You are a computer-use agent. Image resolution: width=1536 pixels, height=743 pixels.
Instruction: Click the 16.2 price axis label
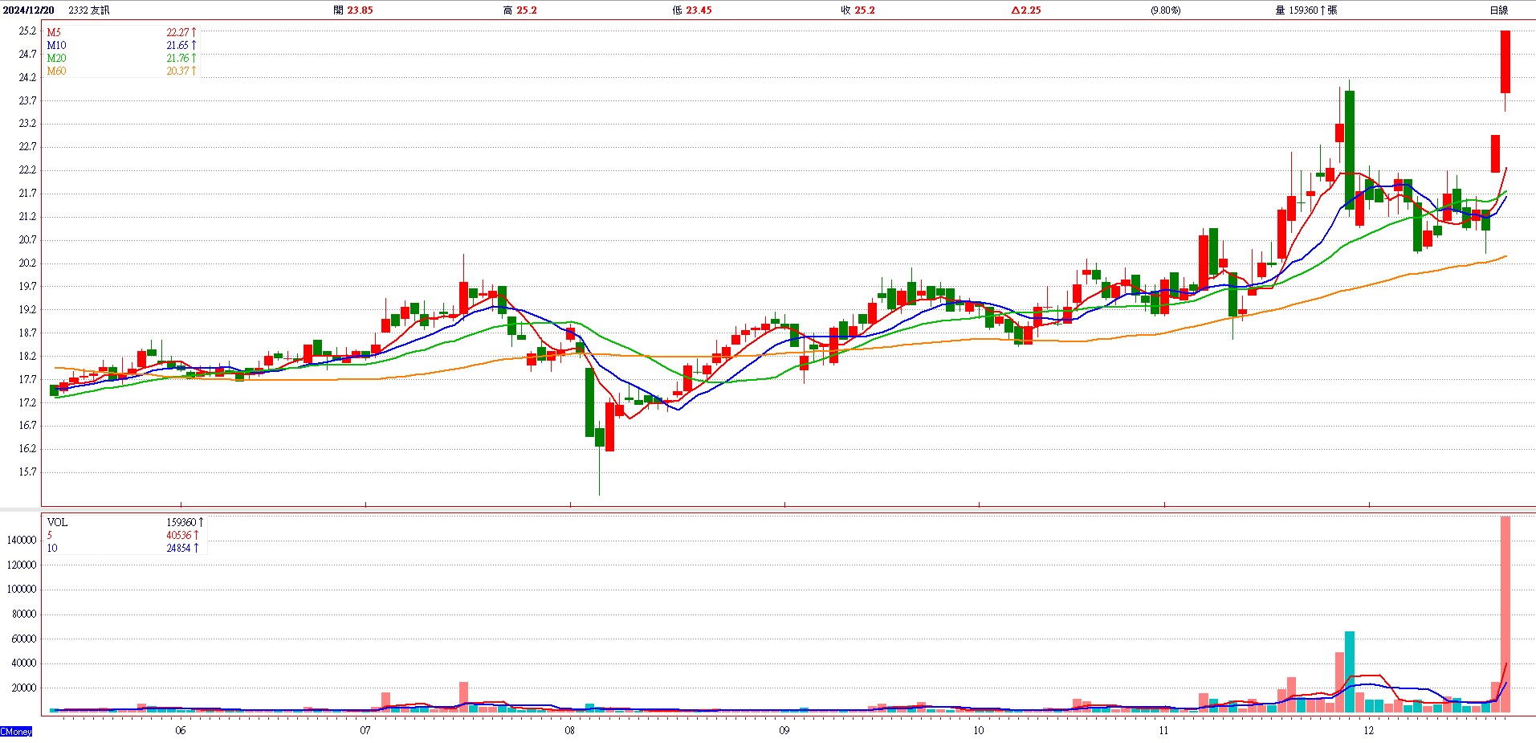[x=27, y=449]
